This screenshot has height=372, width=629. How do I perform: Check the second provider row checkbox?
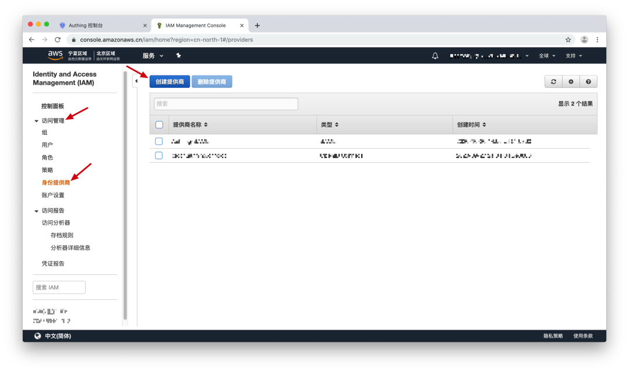pyautogui.click(x=159, y=155)
